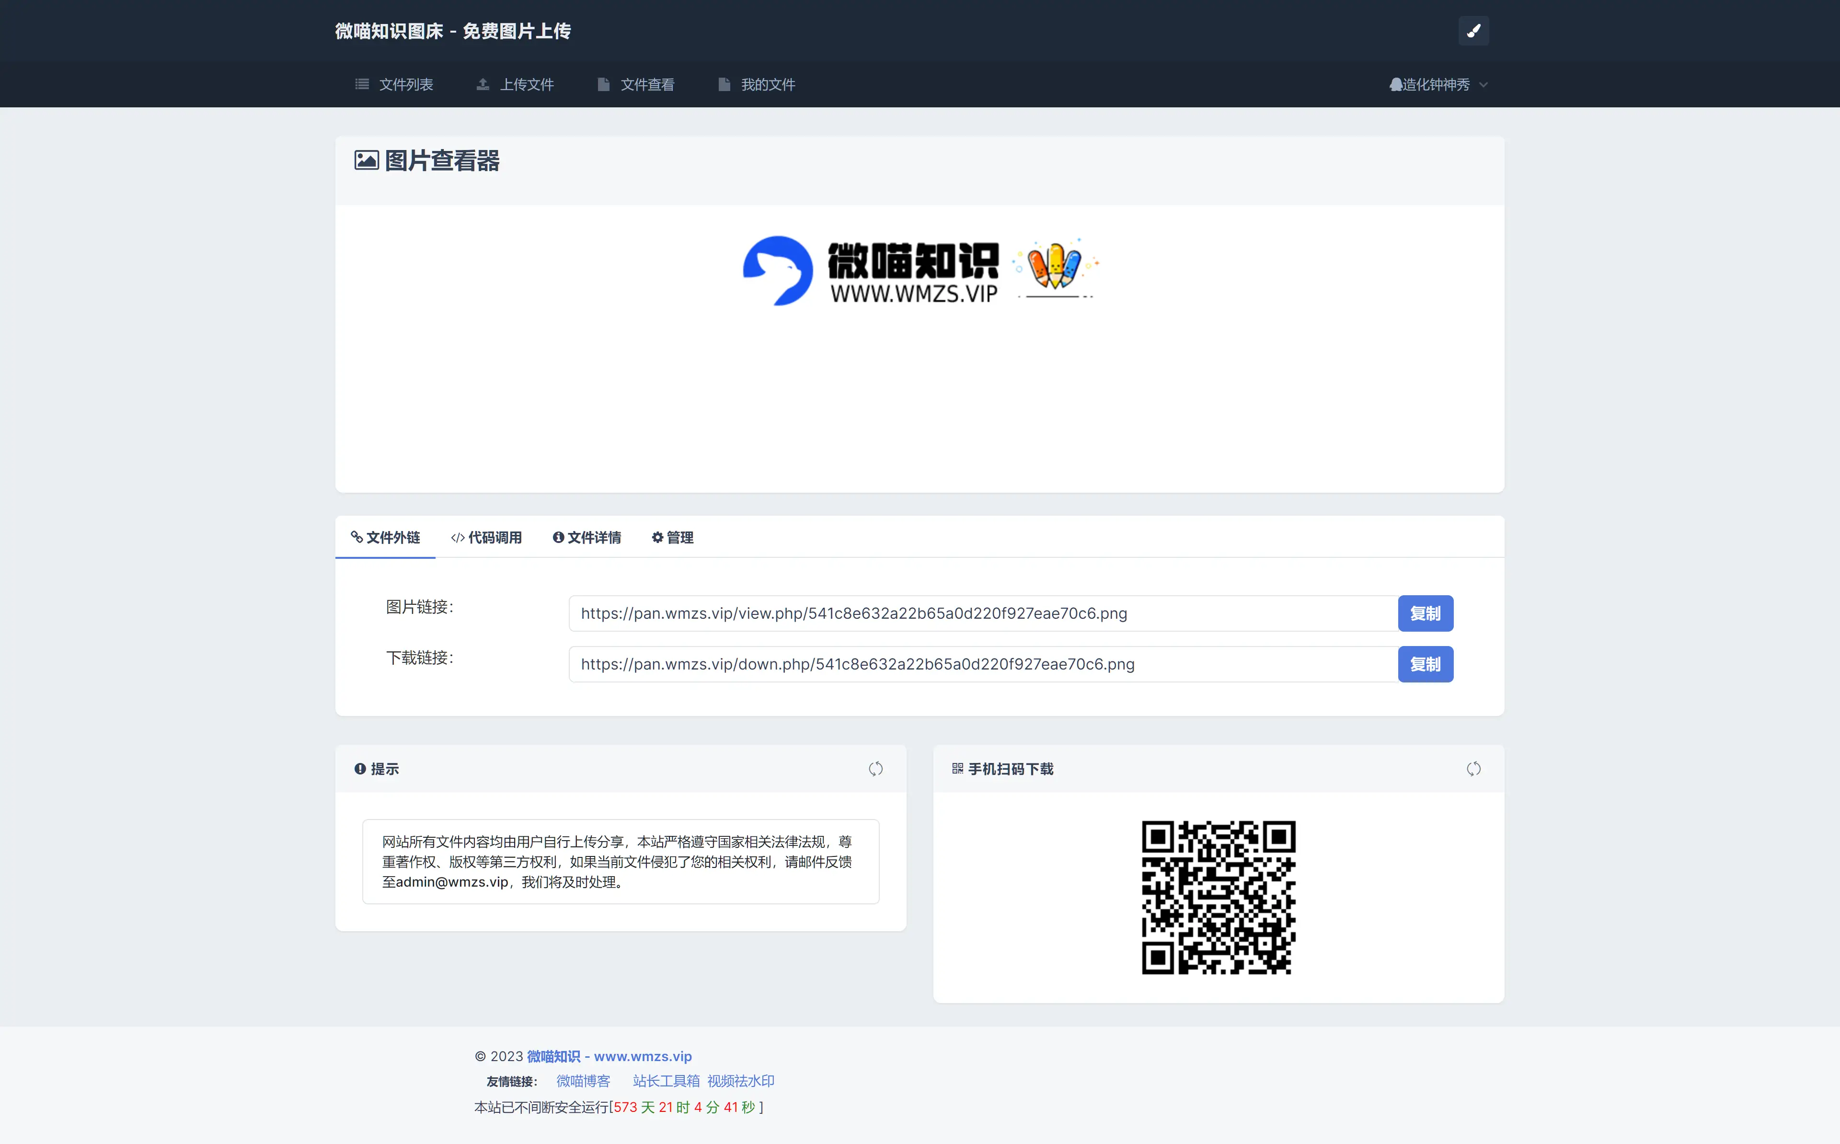Click the link icon beside 文件外链
The width and height of the screenshot is (1840, 1144).
point(358,537)
